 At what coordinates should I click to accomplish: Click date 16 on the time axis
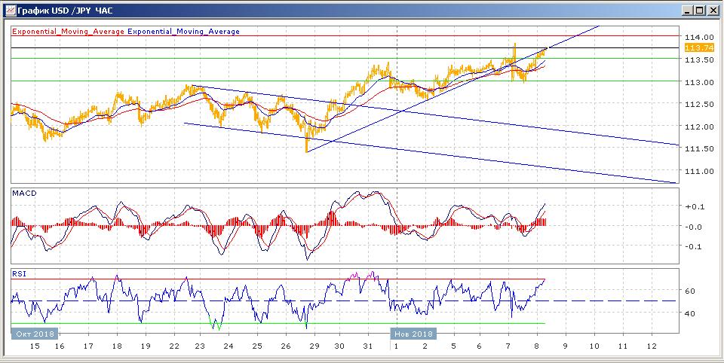pos(59,346)
